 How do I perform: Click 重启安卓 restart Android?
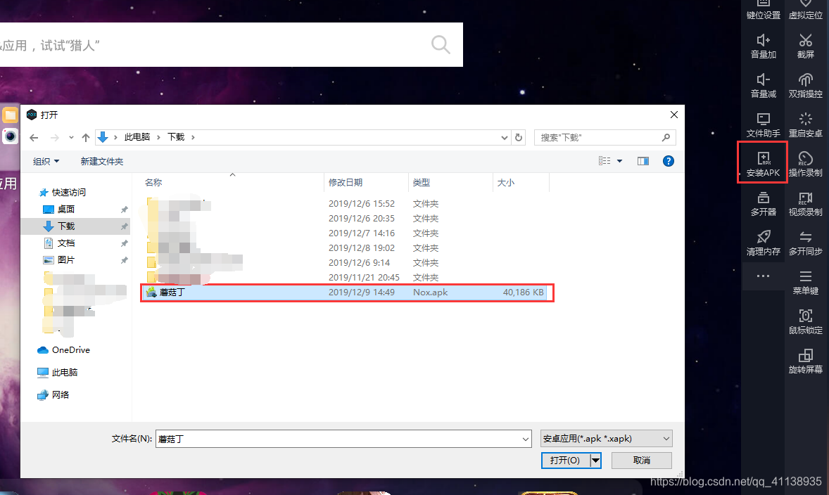[x=805, y=125]
